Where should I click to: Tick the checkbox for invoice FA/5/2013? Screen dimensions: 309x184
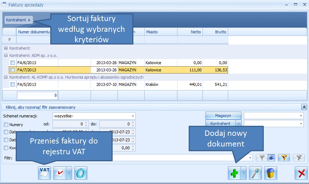point(13,84)
